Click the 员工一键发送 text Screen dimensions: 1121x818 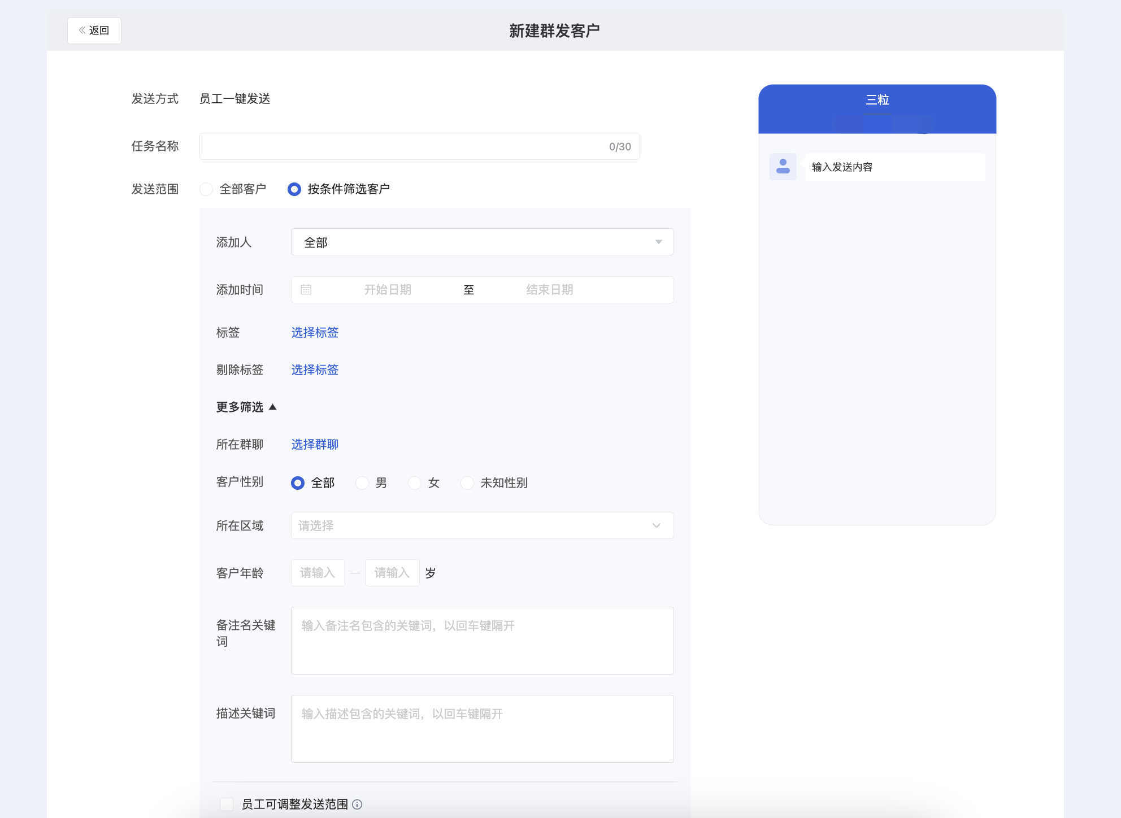234,99
